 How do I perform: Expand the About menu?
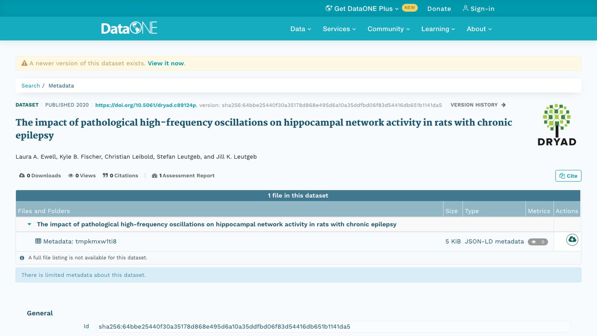point(479,29)
